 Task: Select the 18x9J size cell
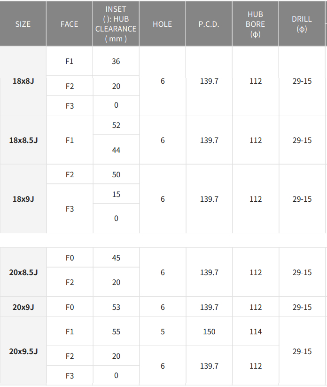[23, 199]
